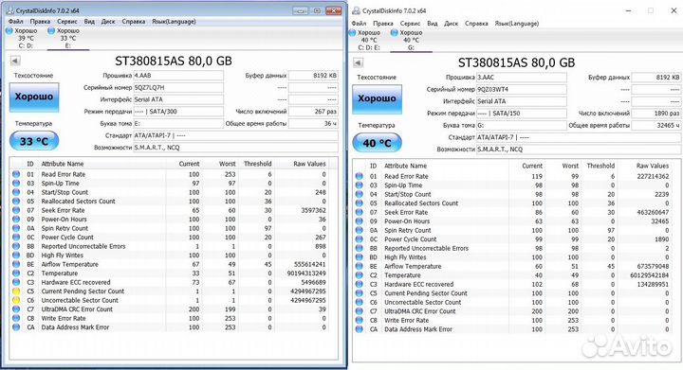683x370 pixels.
Task: Click blue status icon for Reported Uncorrectable Errors, left window
Action: (16, 246)
